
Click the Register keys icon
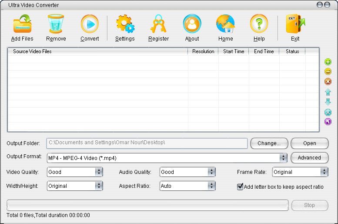pyautogui.click(x=158, y=24)
